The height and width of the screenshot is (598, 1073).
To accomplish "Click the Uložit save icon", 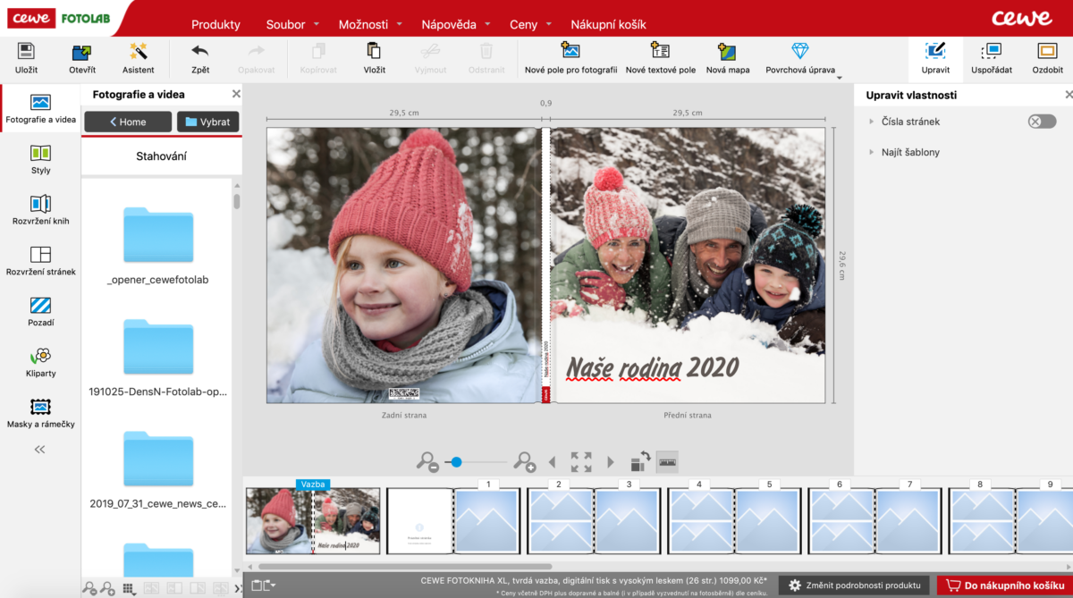I will tap(27, 52).
